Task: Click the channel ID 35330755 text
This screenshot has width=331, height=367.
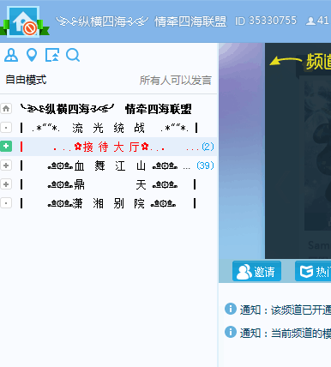Action: [x=266, y=21]
